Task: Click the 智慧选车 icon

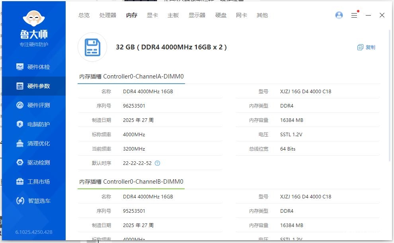Action: [20, 201]
